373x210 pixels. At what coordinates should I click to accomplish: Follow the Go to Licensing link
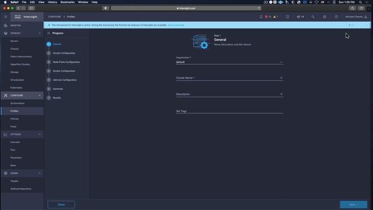pos(176,25)
